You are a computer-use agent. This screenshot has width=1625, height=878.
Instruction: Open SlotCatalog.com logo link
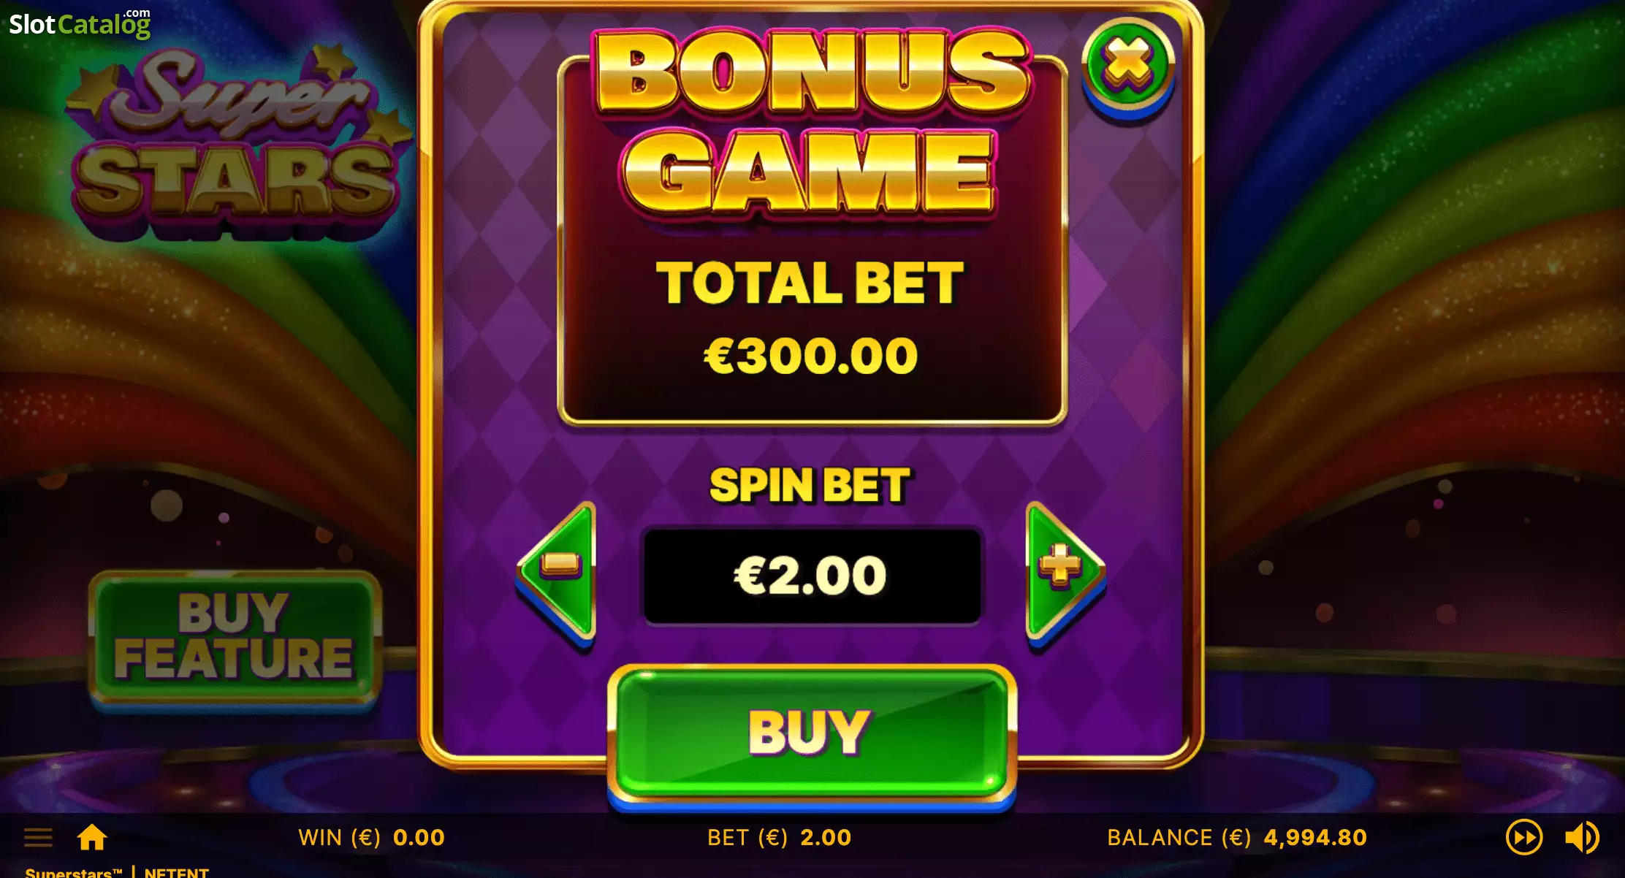[80, 23]
